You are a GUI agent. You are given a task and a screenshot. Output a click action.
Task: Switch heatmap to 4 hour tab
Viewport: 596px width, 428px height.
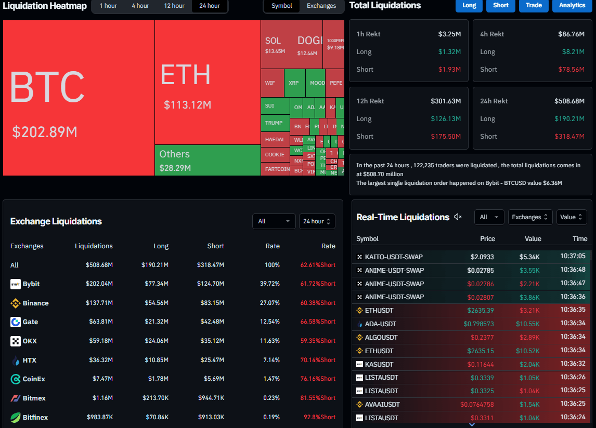tap(140, 6)
